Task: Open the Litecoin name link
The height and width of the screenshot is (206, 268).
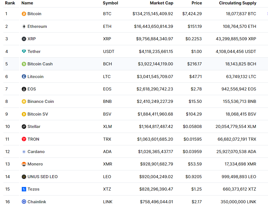Action: point(35,77)
